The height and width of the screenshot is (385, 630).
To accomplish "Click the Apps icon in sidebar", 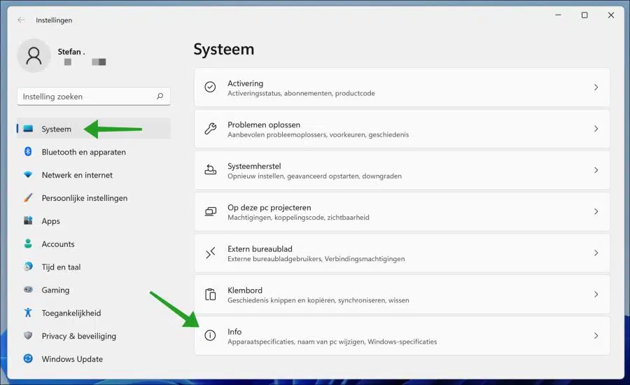I will [x=28, y=220].
